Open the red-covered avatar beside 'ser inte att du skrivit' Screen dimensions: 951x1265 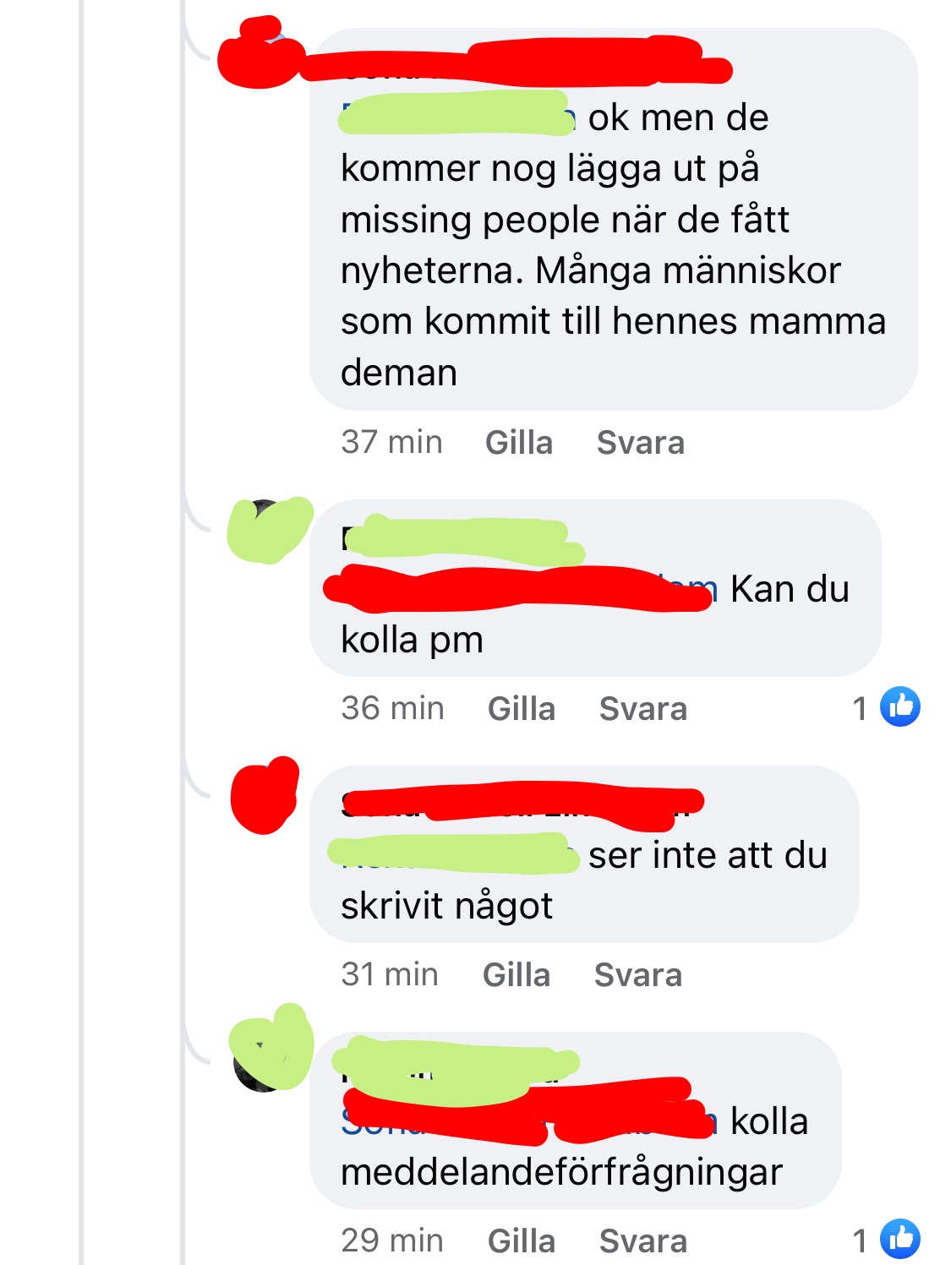[x=265, y=795]
